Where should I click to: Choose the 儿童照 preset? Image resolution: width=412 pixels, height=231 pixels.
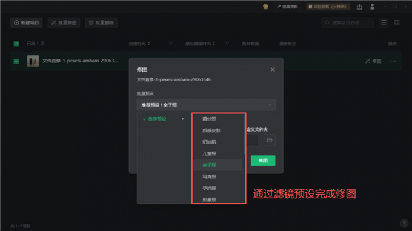click(209, 153)
